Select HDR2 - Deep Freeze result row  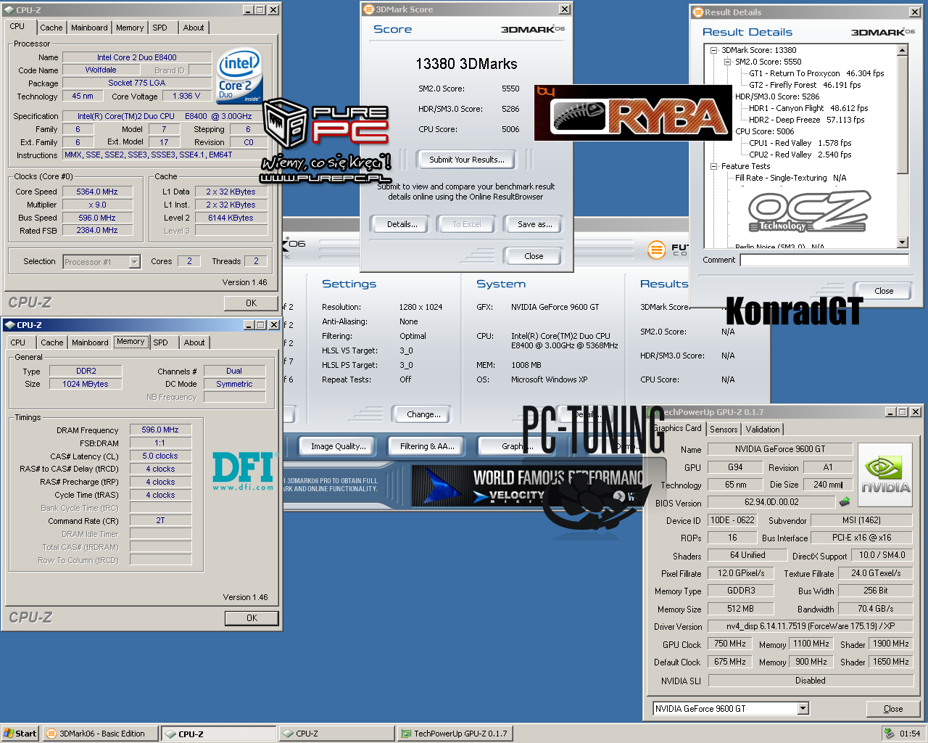pyautogui.click(x=807, y=120)
